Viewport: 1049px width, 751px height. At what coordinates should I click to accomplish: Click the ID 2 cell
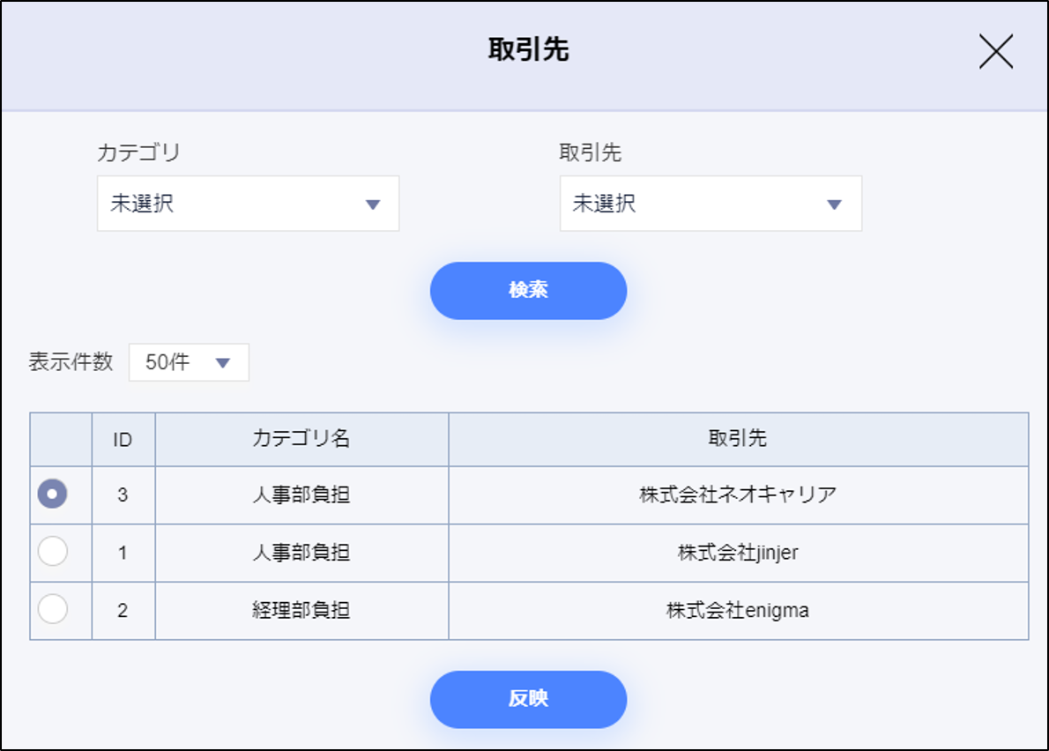(x=123, y=610)
